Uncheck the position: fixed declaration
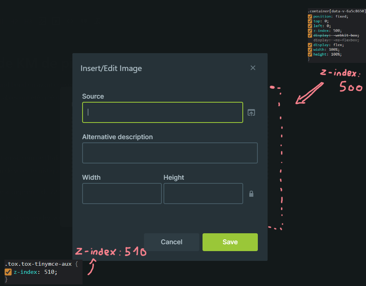The width and height of the screenshot is (366, 286). click(x=310, y=16)
